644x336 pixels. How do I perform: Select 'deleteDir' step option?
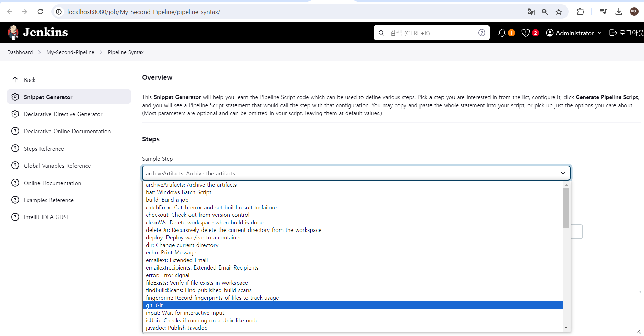pos(353,230)
